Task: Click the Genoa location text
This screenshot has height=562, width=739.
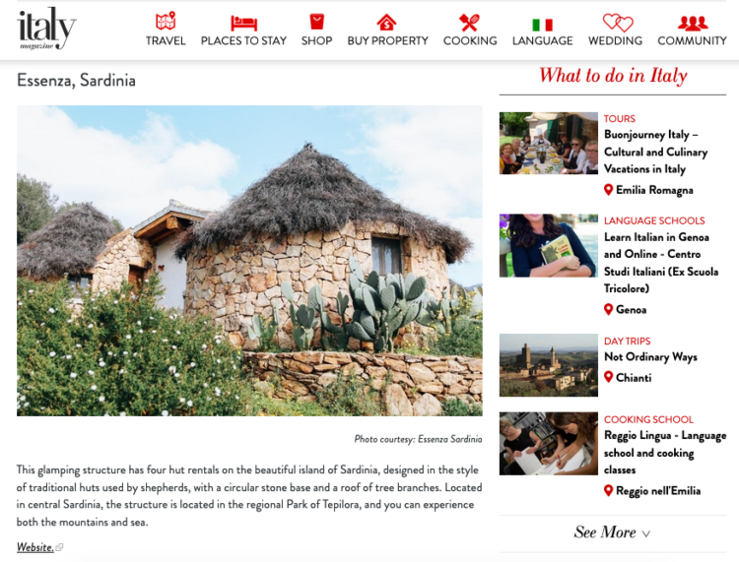Action: pyautogui.click(x=631, y=310)
